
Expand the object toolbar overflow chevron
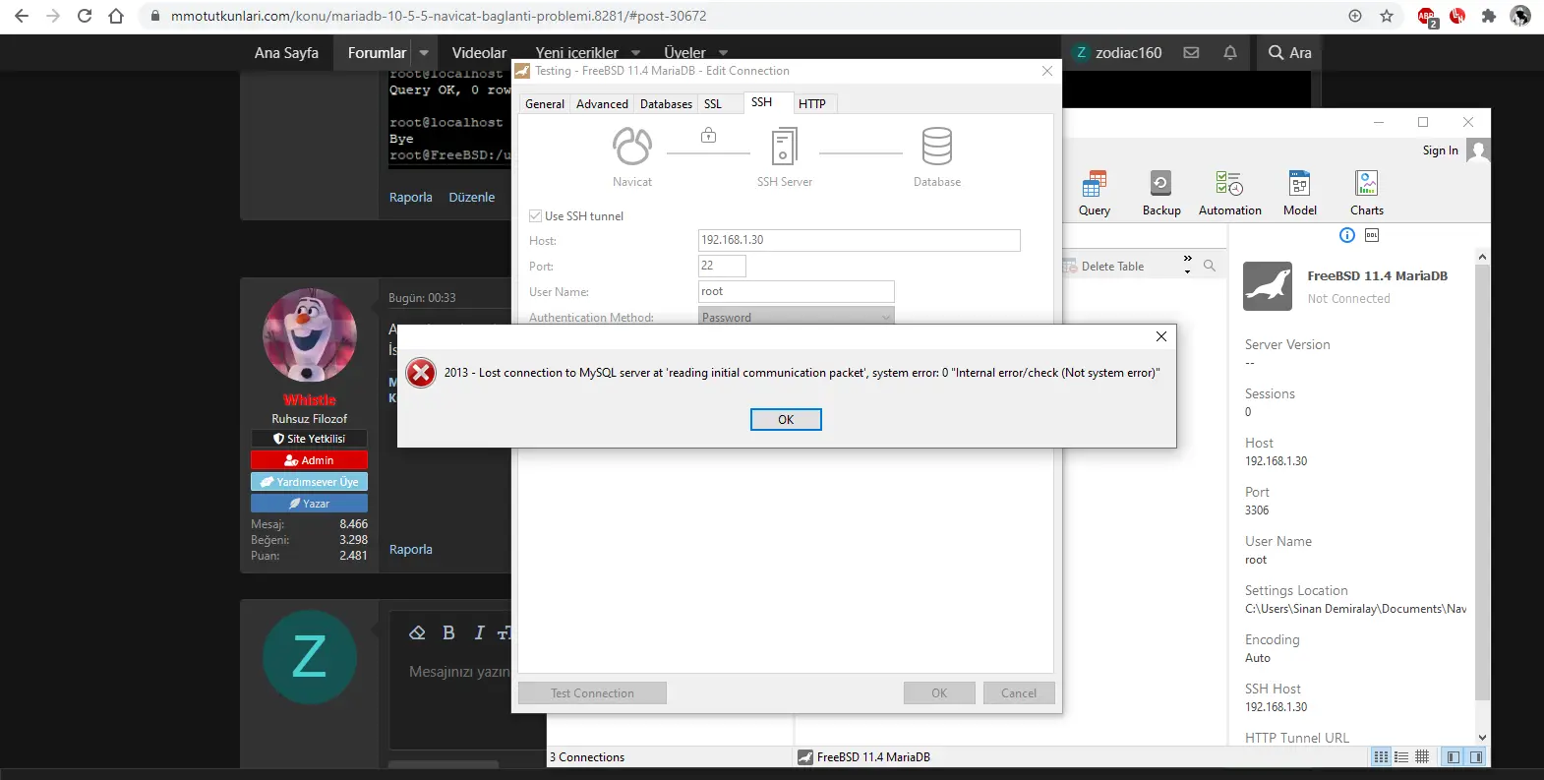tap(1187, 265)
